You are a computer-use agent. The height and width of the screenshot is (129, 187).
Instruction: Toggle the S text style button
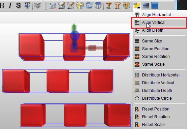tap(18, 5)
